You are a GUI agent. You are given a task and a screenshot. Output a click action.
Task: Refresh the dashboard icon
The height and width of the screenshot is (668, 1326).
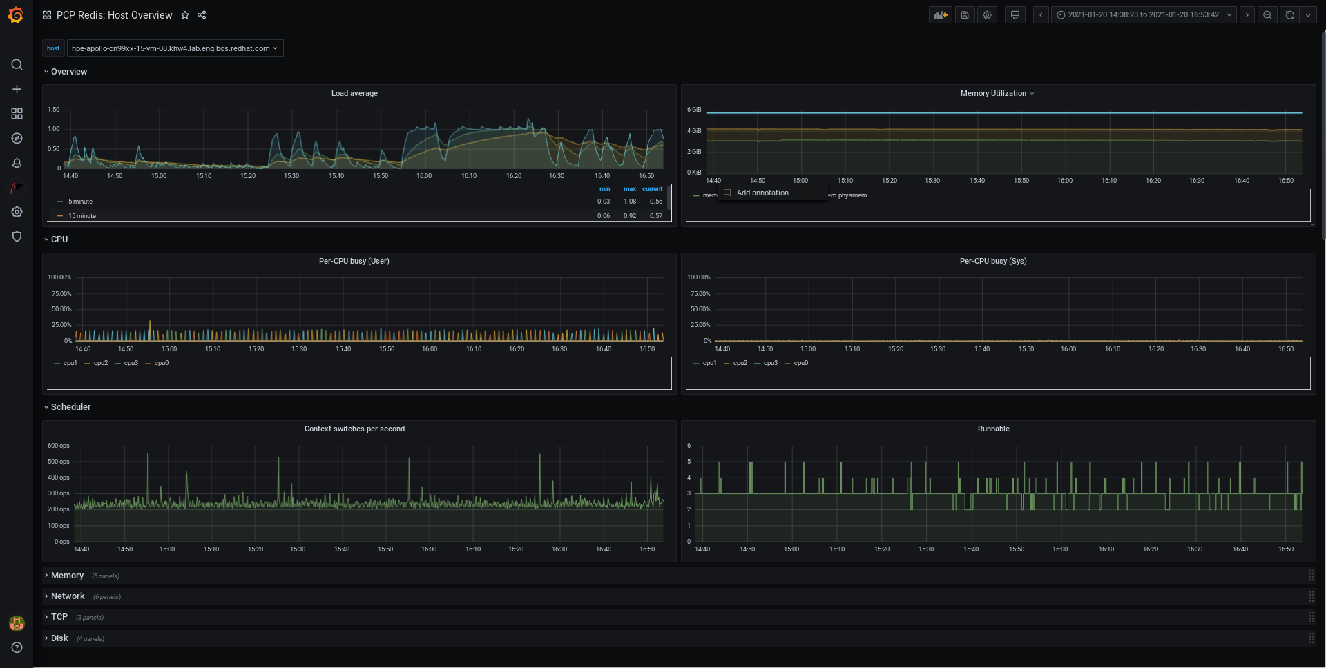coord(1289,15)
